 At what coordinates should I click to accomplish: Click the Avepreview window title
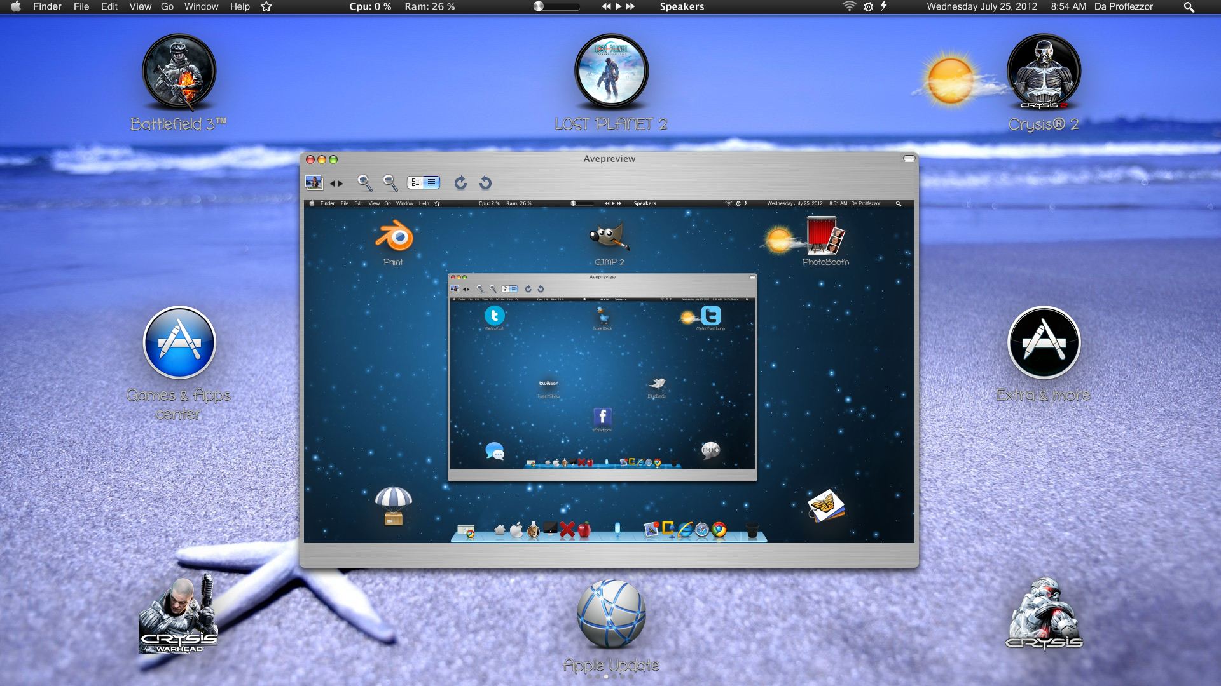(609, 159)
